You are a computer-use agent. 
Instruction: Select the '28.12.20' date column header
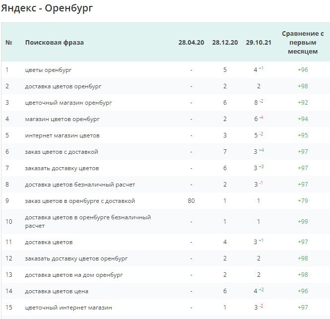[x=225, y=42]
